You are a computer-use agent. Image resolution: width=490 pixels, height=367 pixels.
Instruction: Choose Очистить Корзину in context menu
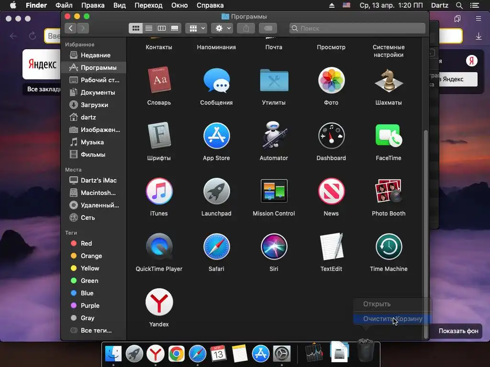[x=392, y=319]
